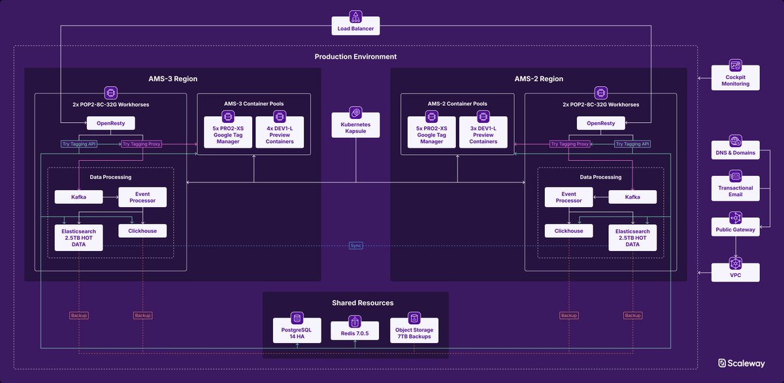This screenshot has width=784, height=383.
Task: Click AMS-2 Data Processing heading
Action: [x=600, y=177]
